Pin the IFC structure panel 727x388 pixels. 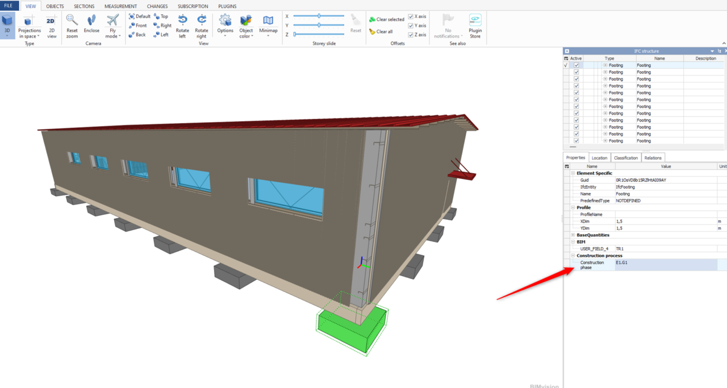(719, 51)
